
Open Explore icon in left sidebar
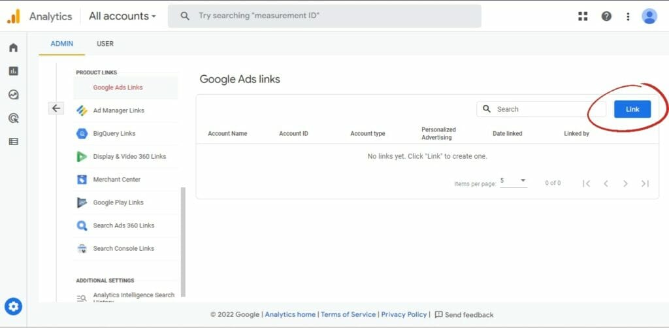tap(13, 94)
